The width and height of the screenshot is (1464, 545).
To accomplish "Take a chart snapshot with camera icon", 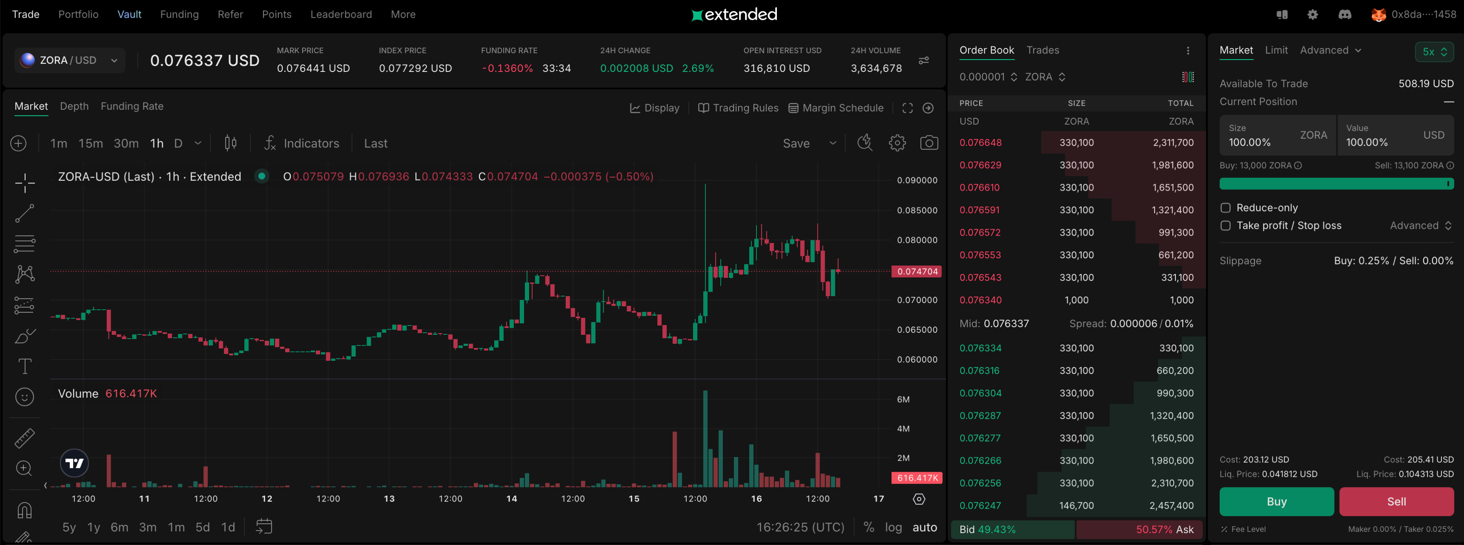I will click(928, 143).
